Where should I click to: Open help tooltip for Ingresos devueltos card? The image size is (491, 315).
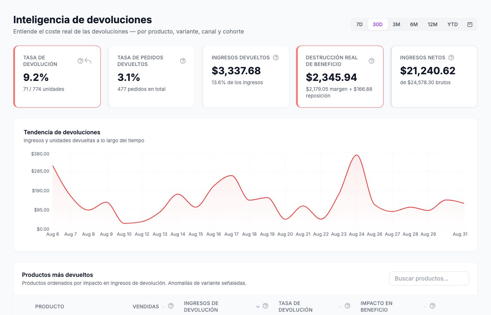276,57
